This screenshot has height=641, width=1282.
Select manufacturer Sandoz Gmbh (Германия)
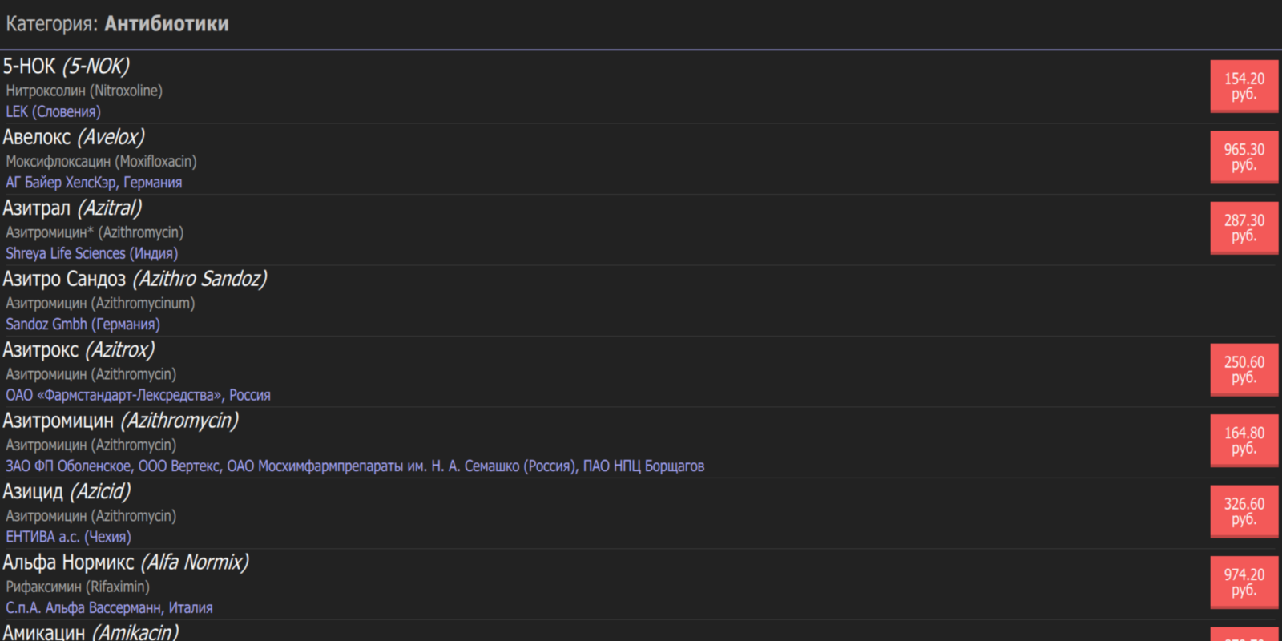83,325
